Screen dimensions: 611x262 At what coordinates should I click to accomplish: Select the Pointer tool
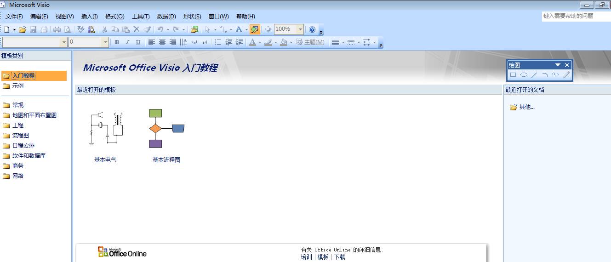click(x=207, y=29)
